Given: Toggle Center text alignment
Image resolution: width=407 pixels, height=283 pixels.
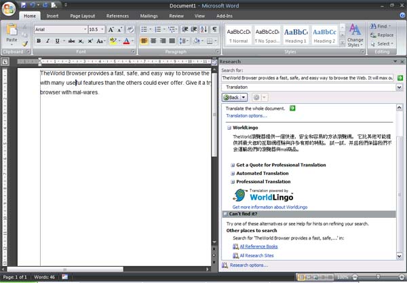Looking at the screenshot, I should [x=155, y=41].
